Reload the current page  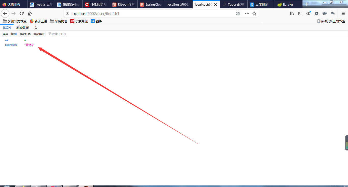pyautogui.click(x=22, y=13)
